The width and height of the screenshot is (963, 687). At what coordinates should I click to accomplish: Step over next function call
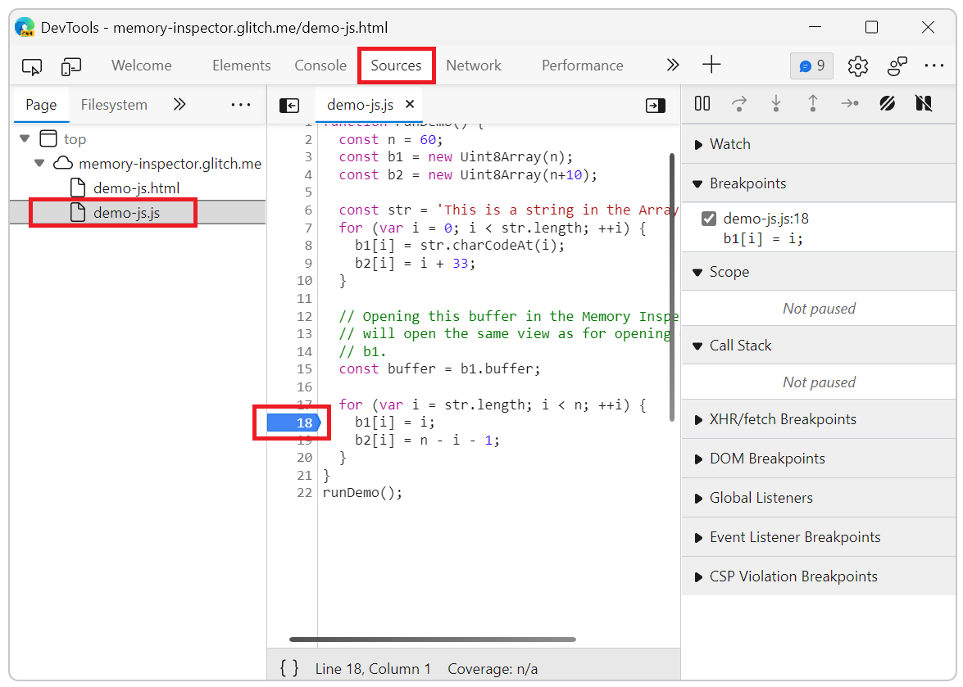click(739, 104)
